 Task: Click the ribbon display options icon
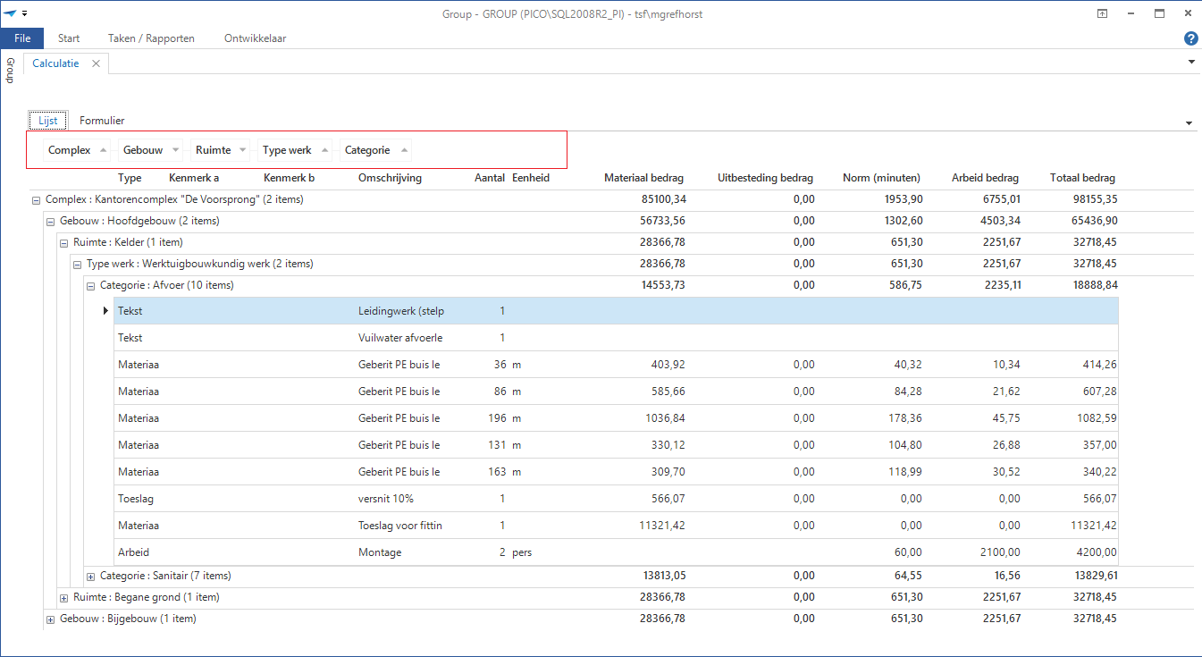point(1103,13)
